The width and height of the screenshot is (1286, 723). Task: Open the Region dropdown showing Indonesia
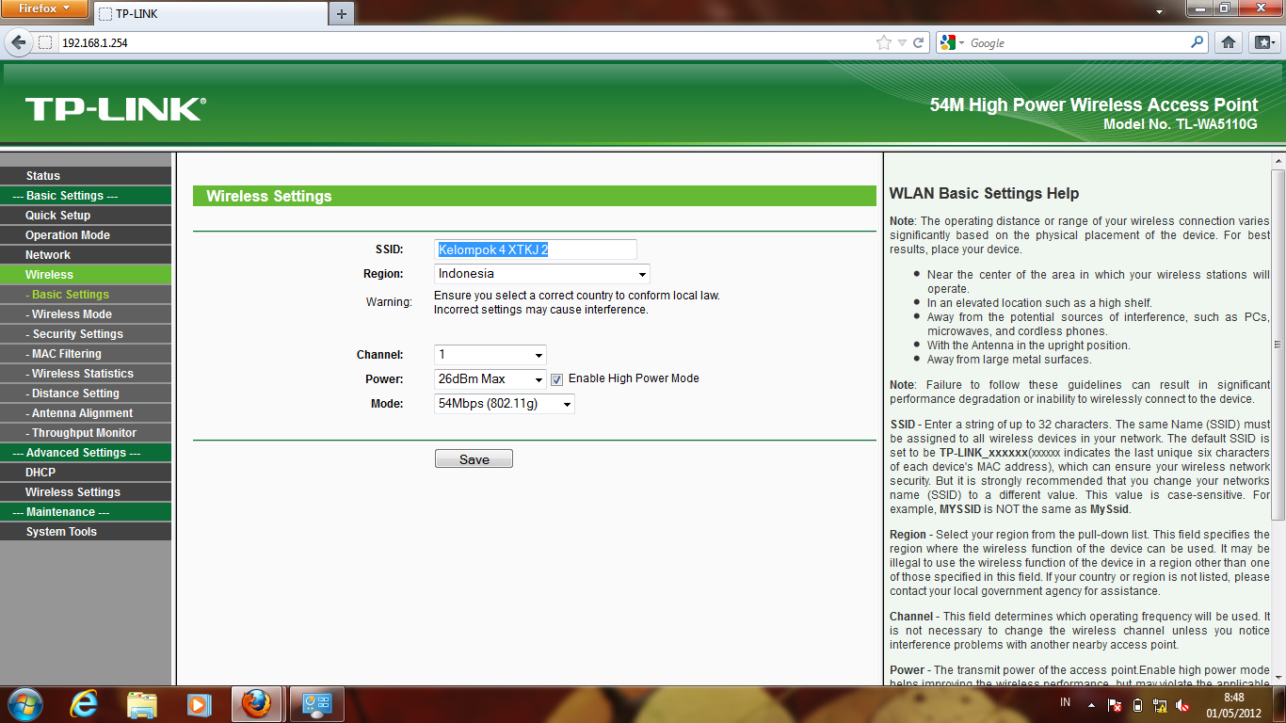(542, 274)
